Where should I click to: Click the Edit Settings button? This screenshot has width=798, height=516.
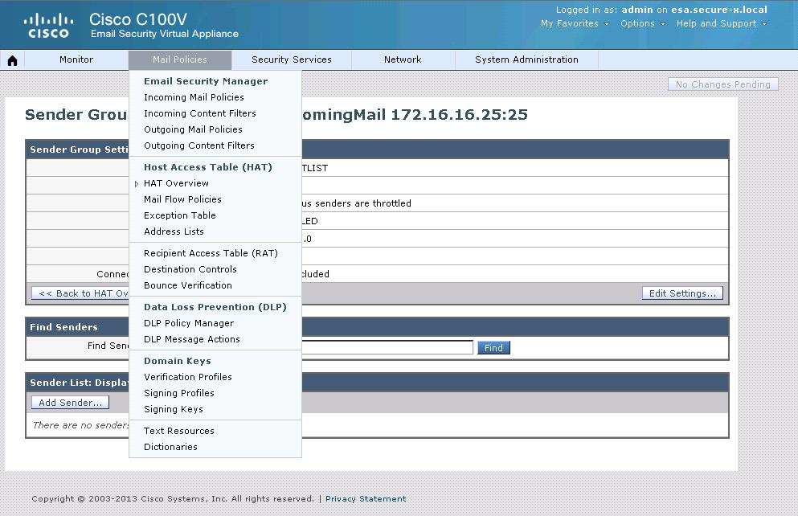[682, 293]
